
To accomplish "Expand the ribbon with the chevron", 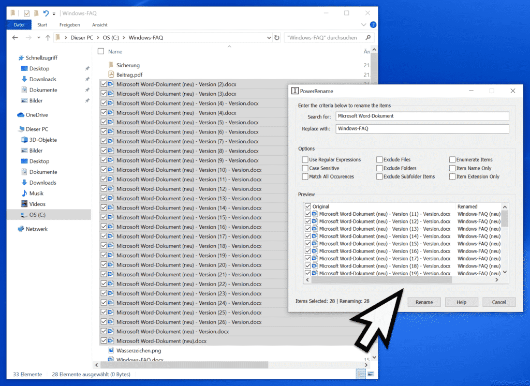I will pos(363,25).
